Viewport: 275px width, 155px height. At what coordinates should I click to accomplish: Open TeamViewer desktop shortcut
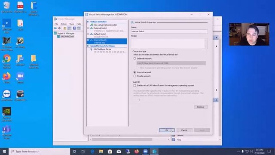click(7, 96)
